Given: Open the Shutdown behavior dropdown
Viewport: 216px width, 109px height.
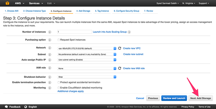Looking at the screenshot, I should click(x=87, y=77).
